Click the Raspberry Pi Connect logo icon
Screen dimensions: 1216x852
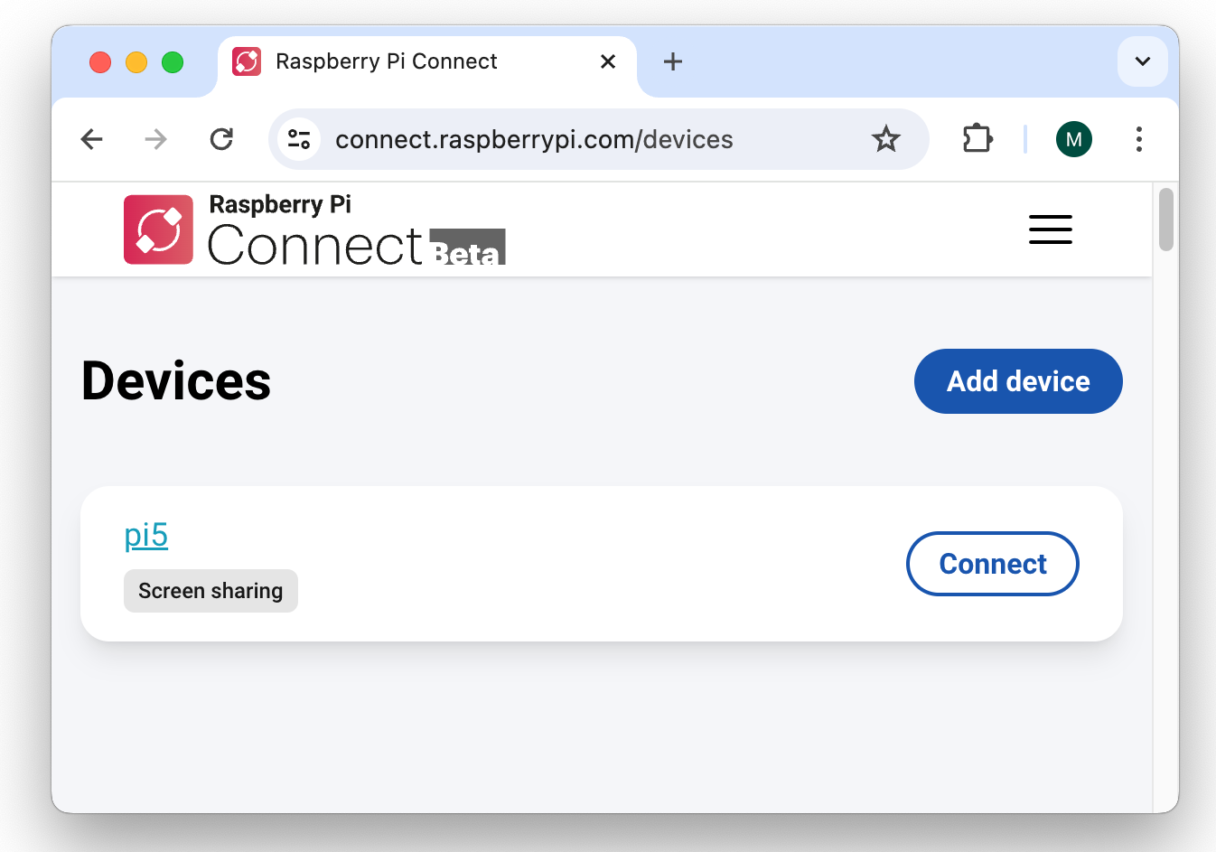tap(158, 229)
